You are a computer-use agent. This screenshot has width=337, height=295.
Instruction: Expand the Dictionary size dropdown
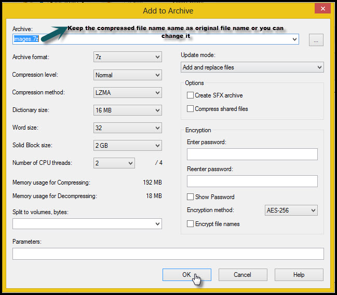click(x=128, y=110)
